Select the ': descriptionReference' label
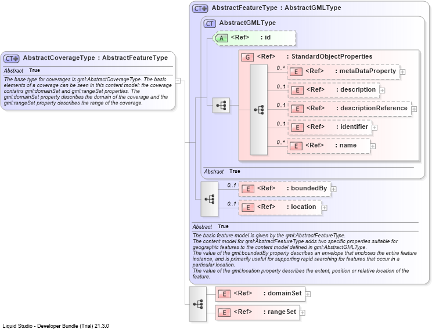 [x=372, y=108]
